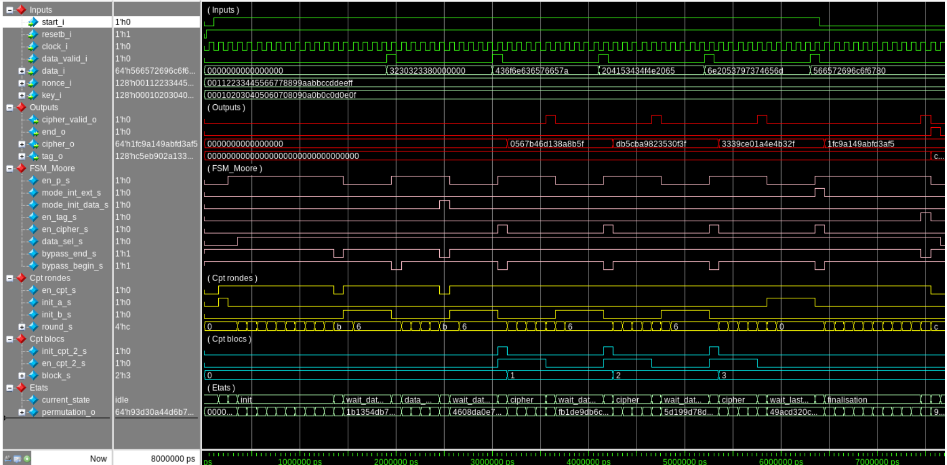Click the end_o signal icon
This screenshot has height=465, width=947.
[33, 132]
